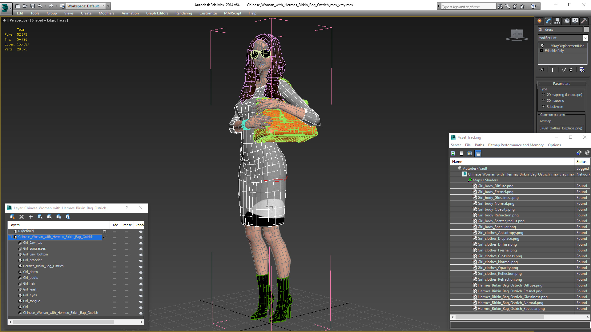Click the Save File floppy icon
The image size is (591, 332).
(33, 6)
